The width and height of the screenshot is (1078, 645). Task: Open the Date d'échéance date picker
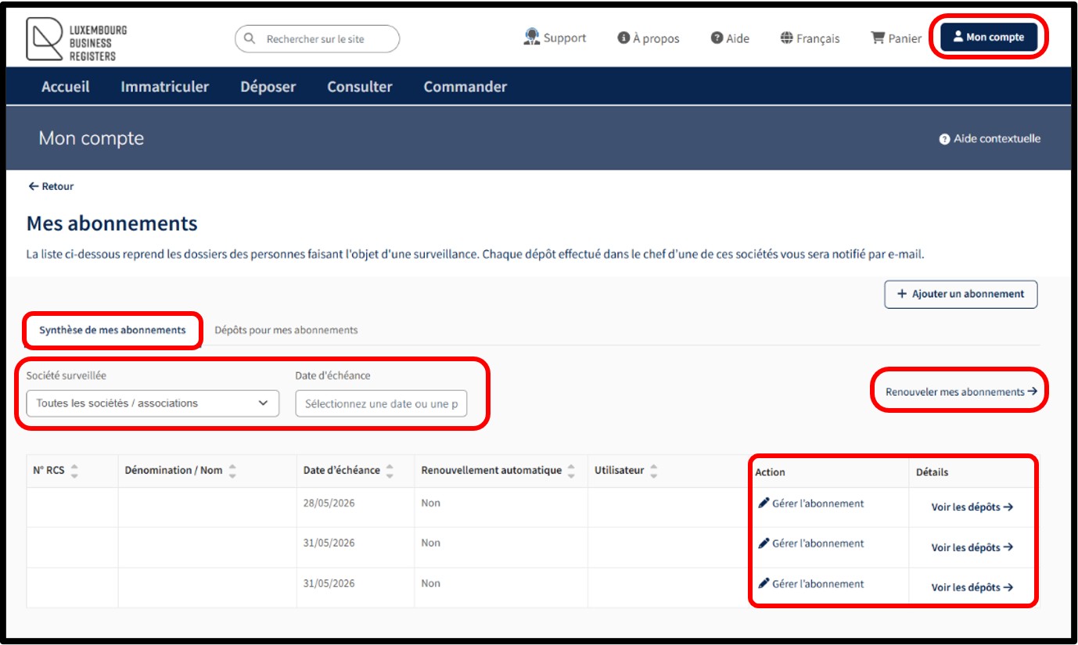click(x=381, y=403)
